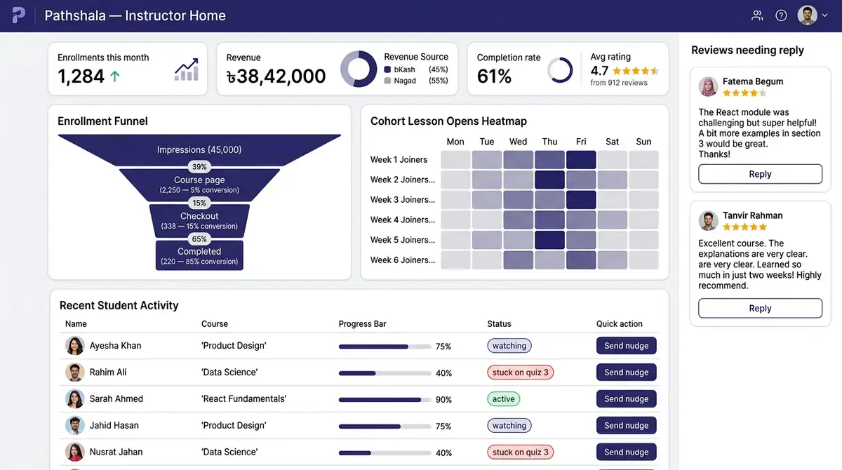842x470 pixels.
Task: Click Tanvir Rahman's five-star rating
Action: tap(744, 227)
